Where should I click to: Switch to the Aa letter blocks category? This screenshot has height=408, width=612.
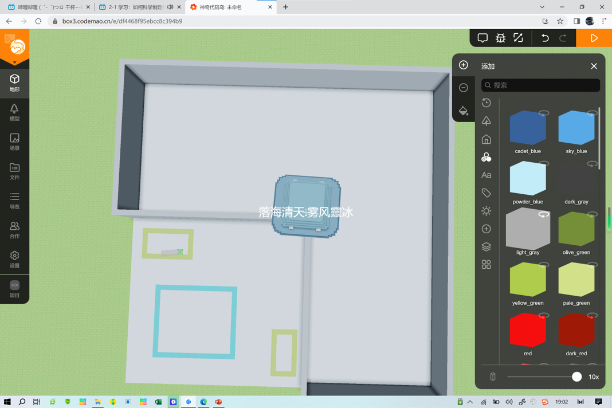tap(487, 175)
